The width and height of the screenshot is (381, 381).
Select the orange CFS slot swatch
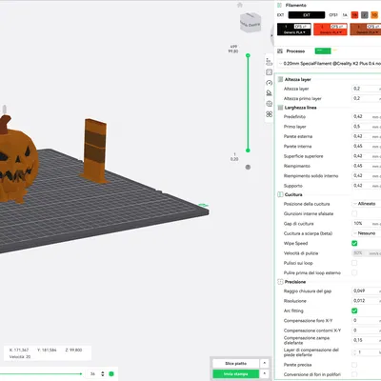374,15
